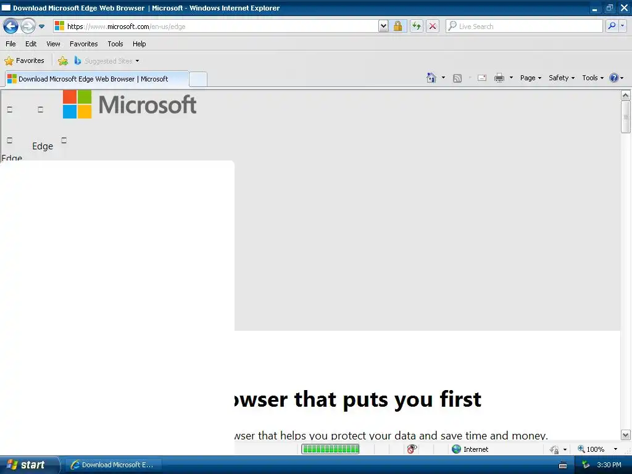Image resolution: width=632 pixels, height=474 pixels.
Task: Select the Download Microsoft Edge tab
Action: click(x=97, y=79)
